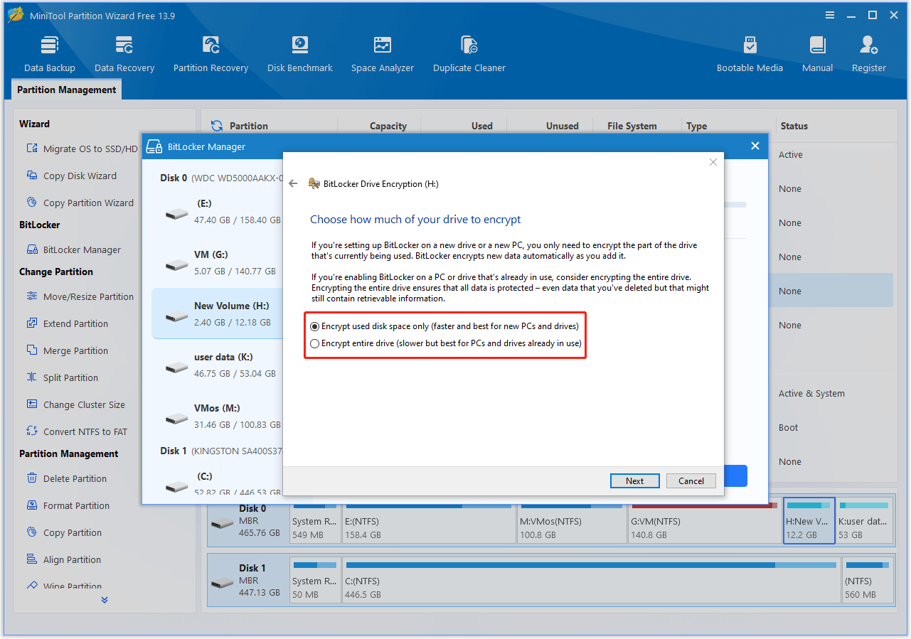Select G:VM(NTFS) block in disk map
The height and width of the screenshot is (639, 911).
click(x=704, y=522)
